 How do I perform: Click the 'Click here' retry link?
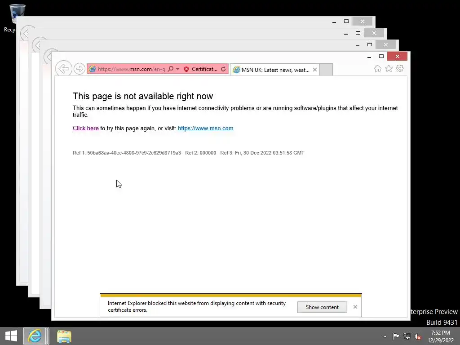pyautogui.click(x=86, y=128)
